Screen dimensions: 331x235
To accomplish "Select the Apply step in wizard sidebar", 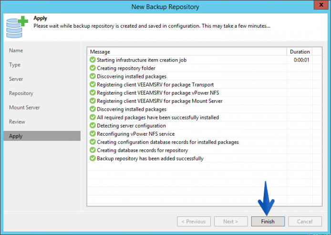I will pyautogui.click(x=42, y=136).
